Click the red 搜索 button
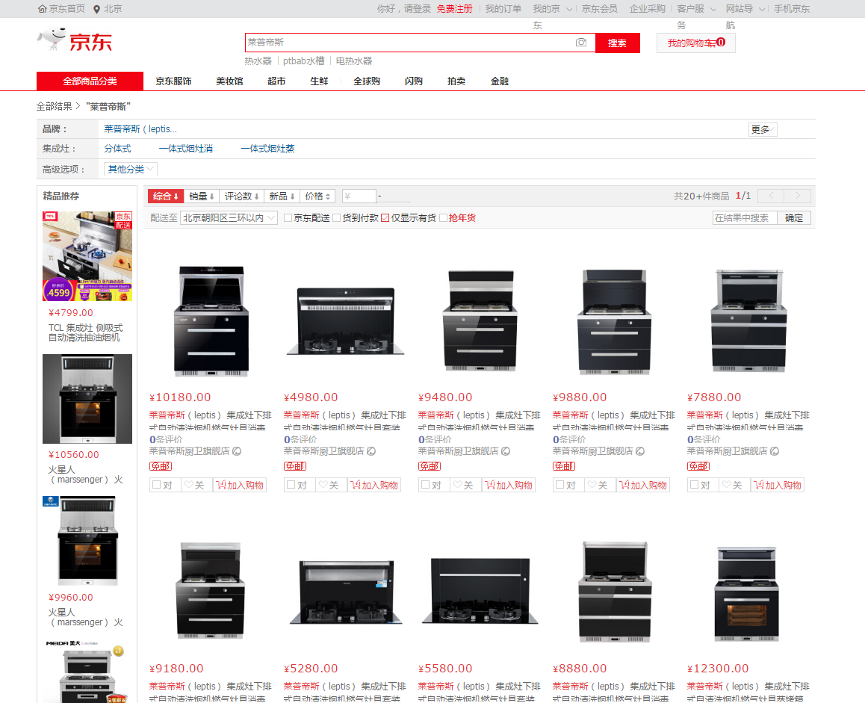Viewport: 865px width, 703px height. coord(617,43)
